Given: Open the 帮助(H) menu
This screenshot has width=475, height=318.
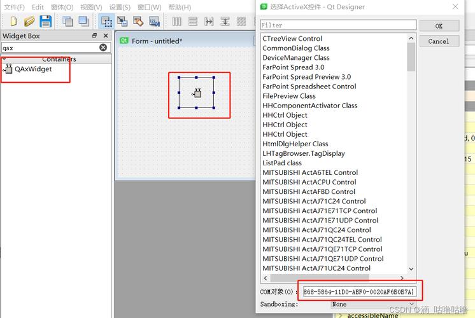Looking at the screenshot, I should pos(180,7).
